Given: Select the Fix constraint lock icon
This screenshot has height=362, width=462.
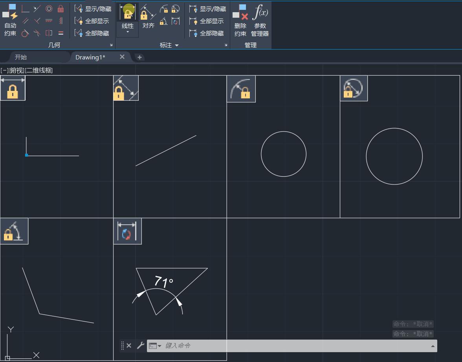Looking at the screenshot, I should pos(61,9).
